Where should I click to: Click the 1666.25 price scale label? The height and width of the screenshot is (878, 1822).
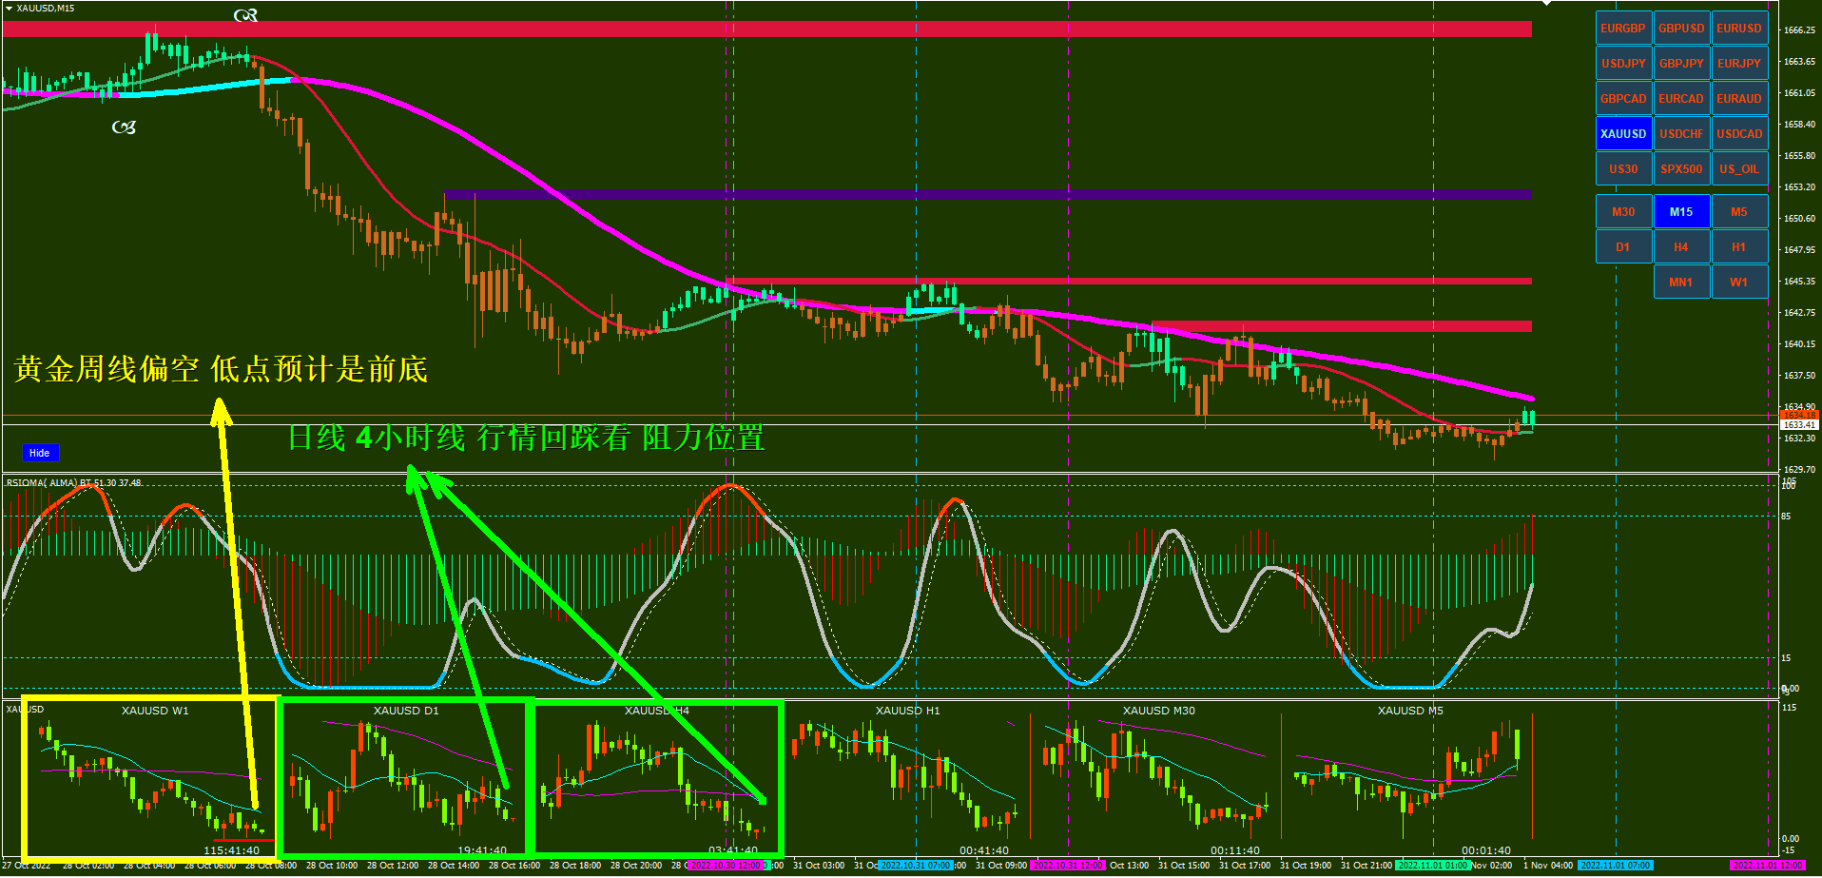point(1799,30)
